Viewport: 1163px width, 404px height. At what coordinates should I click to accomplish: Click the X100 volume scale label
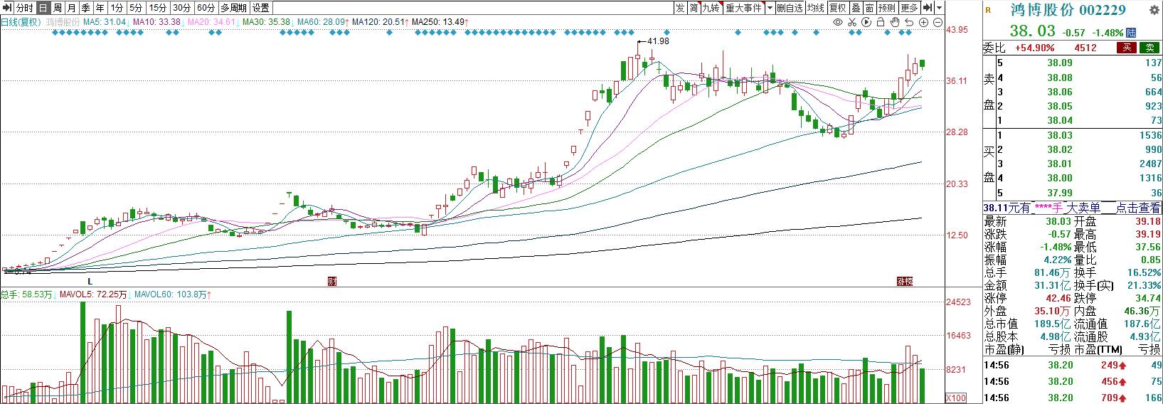956,397
